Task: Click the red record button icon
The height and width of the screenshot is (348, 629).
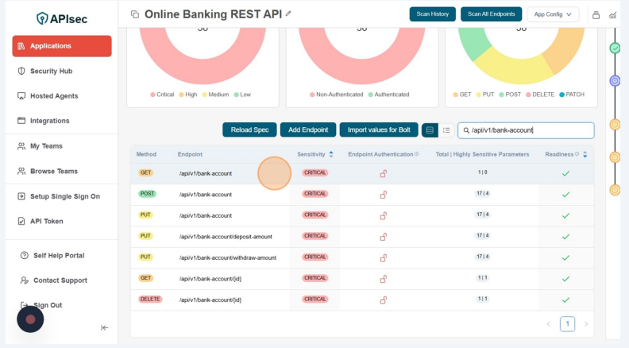Action: pos(30,319)
